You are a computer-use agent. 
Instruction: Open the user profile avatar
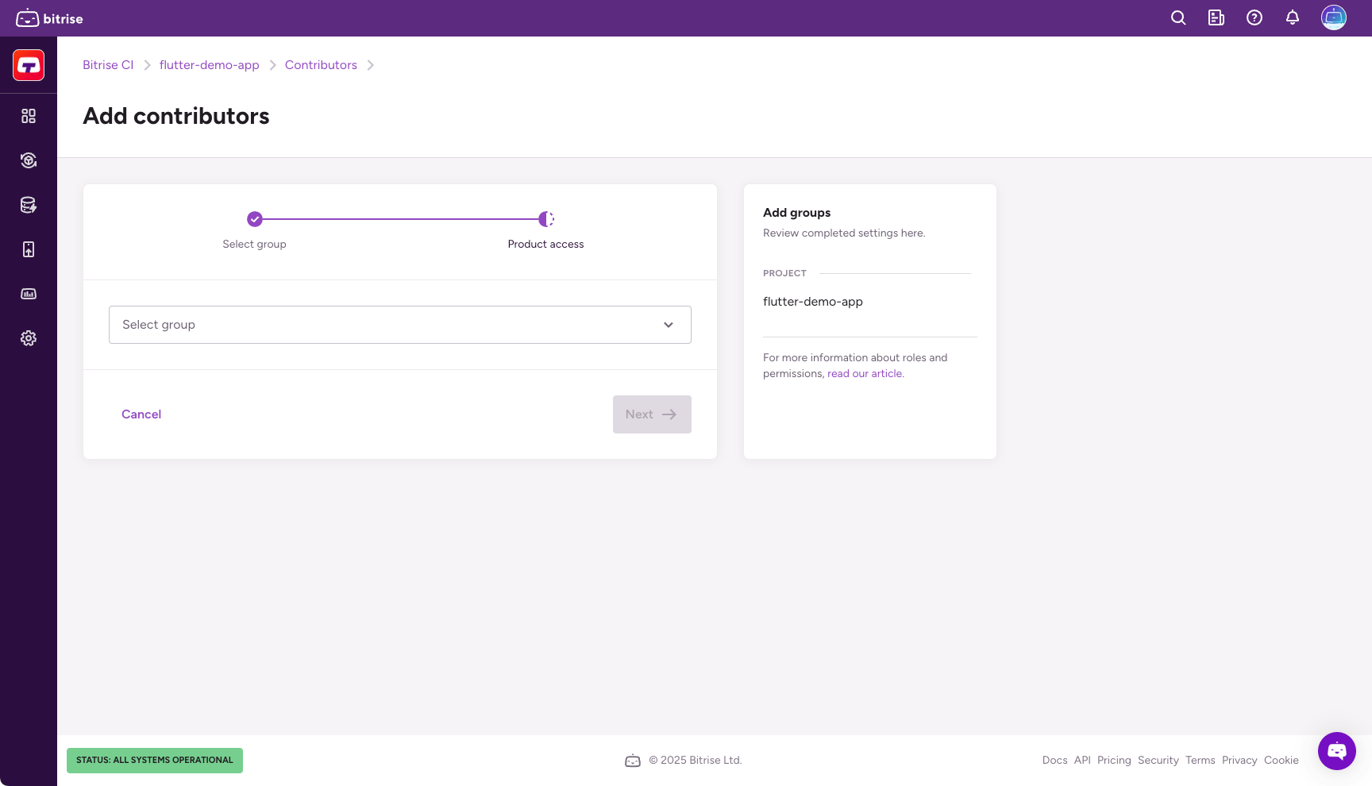(1333, 17)
